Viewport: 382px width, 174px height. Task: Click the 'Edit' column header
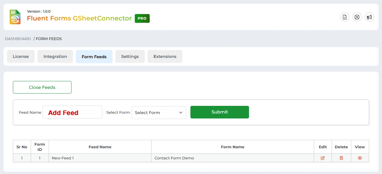(x=323, y=147)
